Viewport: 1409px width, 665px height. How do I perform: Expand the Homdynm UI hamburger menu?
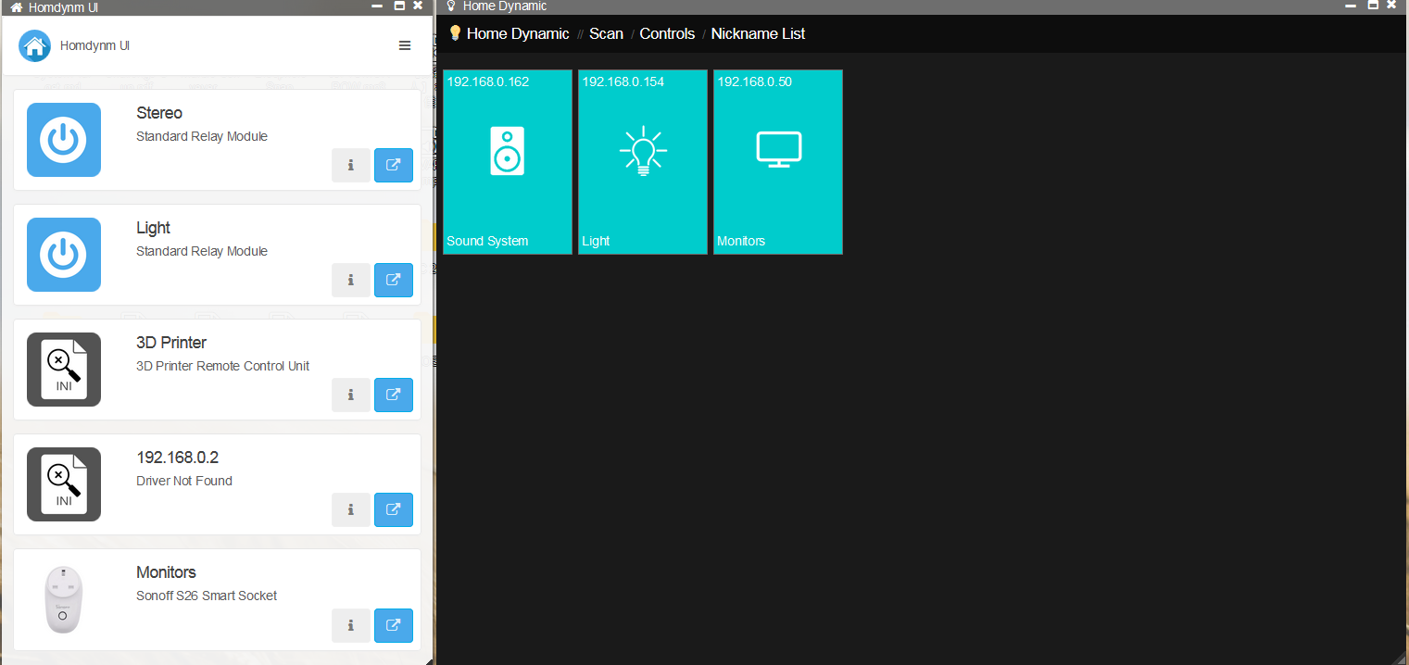(405, 45)
